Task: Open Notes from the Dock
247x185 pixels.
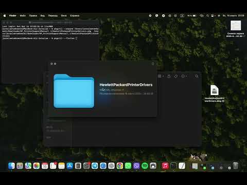Action: coord(61,166)
